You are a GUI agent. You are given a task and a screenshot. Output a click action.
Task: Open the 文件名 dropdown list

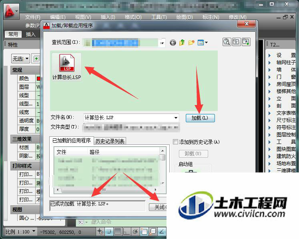pos(176,117)
